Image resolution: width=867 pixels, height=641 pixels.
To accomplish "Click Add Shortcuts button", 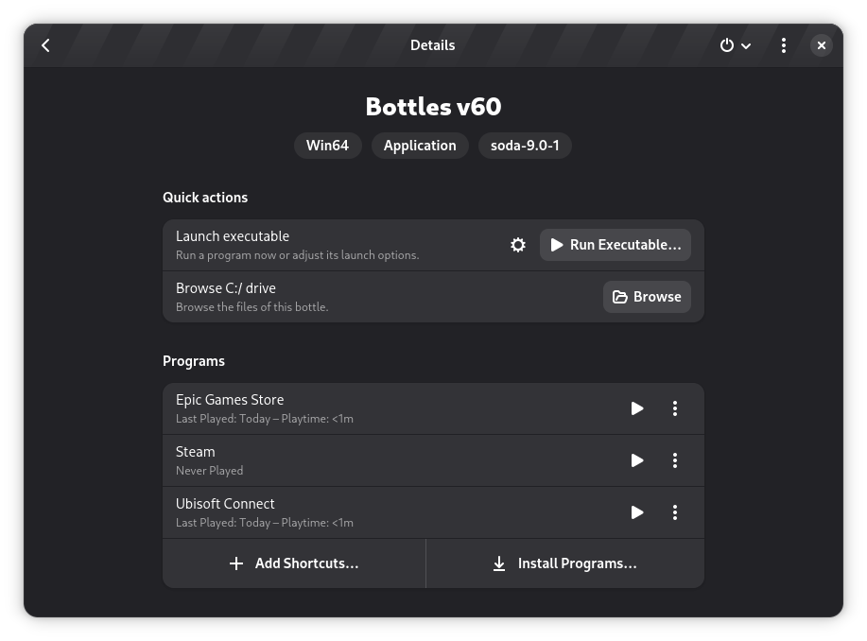I will 294,563.
